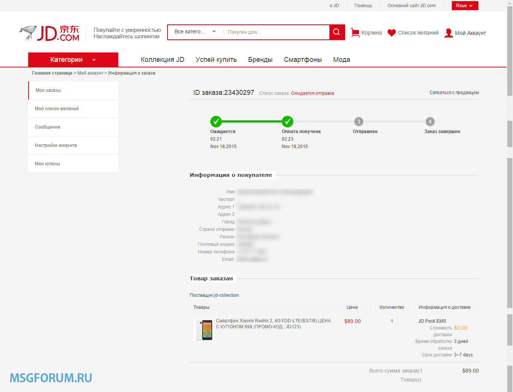Click Товары column header
Image resolution: width=513 pixels, height=392 pixels.
point(201,307)
